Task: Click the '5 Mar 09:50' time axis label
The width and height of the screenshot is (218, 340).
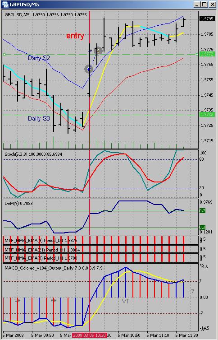Action: tap(42, 335)
